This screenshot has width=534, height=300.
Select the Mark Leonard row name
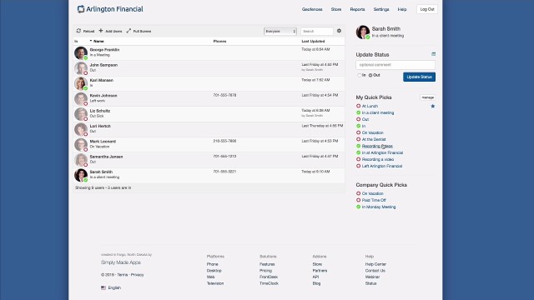(103, 142)
